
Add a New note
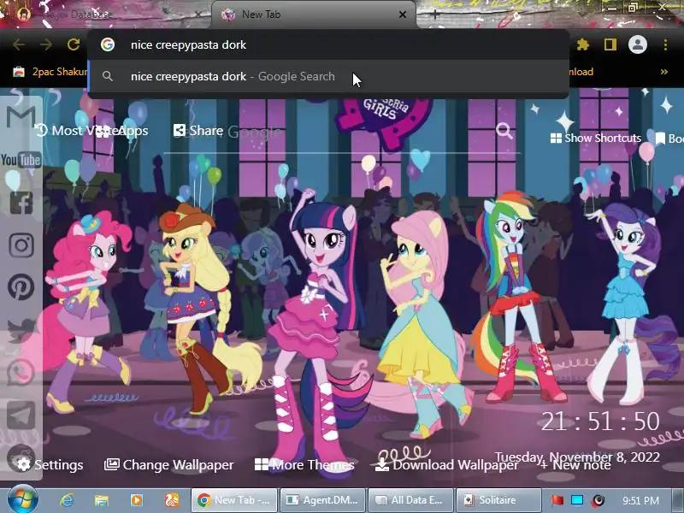point(575,465)
